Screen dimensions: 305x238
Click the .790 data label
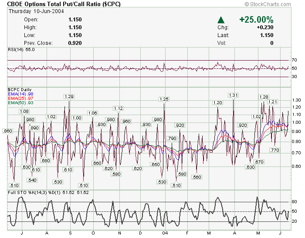(x=172, y=139)
